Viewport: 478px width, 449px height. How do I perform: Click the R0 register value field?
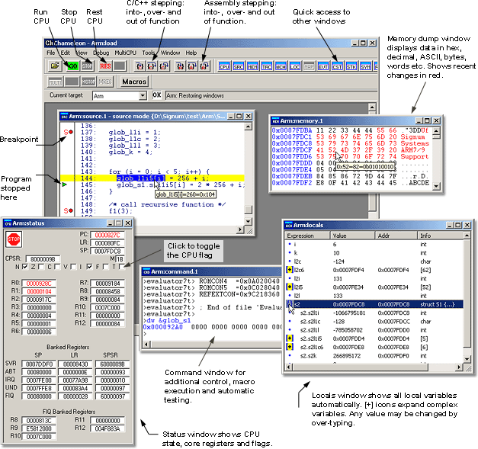pos(39,284)
